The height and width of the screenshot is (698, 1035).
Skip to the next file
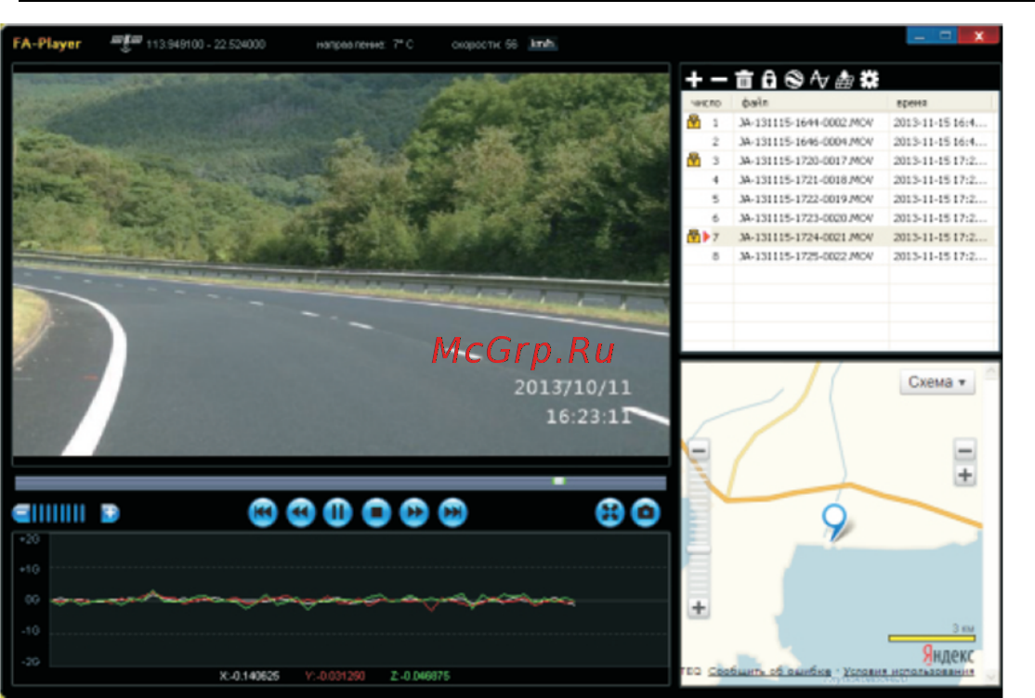(452, 512)
